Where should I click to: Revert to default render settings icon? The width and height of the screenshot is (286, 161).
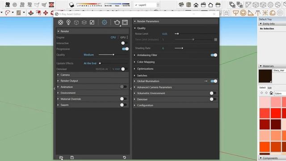tap(124, 157)
